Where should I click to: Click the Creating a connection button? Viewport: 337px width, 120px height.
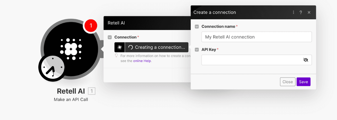tap(157, 47)
